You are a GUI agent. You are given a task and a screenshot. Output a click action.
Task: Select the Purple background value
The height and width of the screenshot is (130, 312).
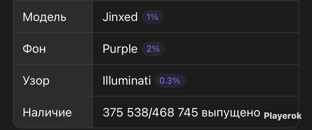pos(120,49)
